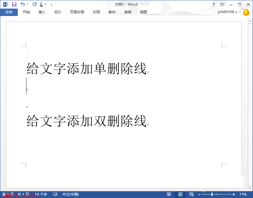
Task: Switch to the 引用 tab
Action: [96, 12]
